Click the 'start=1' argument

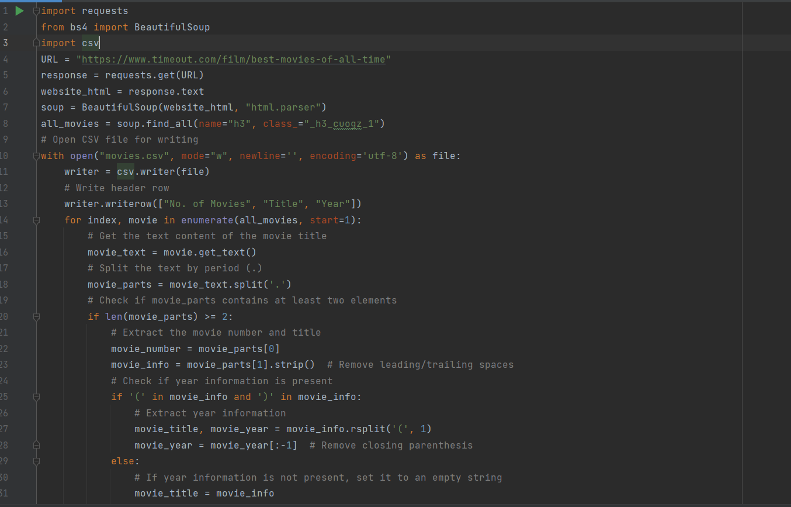(x=330, y=220)
